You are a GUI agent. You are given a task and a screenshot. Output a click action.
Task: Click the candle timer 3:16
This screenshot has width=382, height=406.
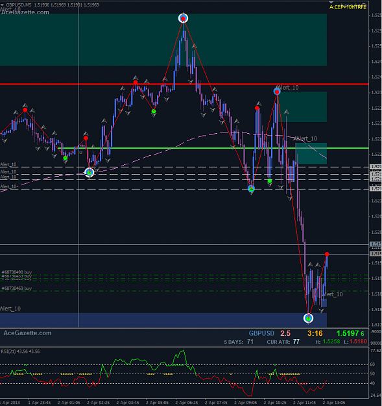[x=315, y=333]
